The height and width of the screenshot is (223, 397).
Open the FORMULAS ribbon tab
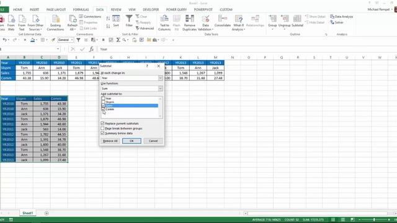coord(81,10)
